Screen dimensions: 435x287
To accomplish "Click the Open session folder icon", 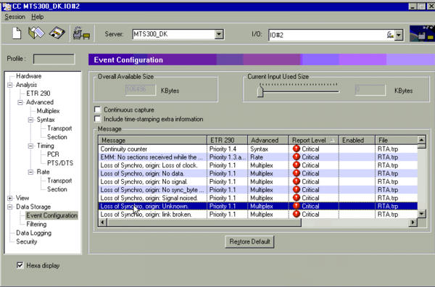I will pos(36,33).
